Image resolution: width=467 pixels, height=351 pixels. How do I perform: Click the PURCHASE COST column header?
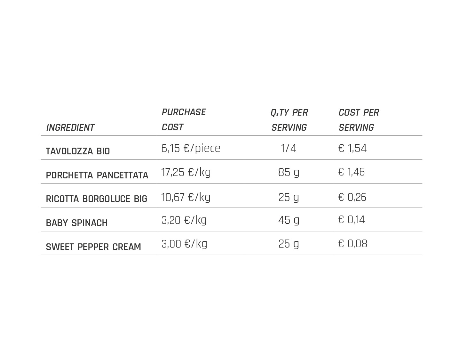coord(184,119)
